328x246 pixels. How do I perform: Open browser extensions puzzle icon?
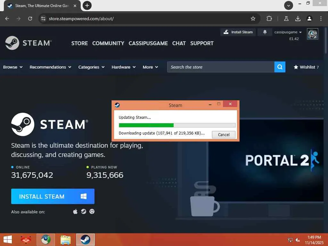[269, 19]
